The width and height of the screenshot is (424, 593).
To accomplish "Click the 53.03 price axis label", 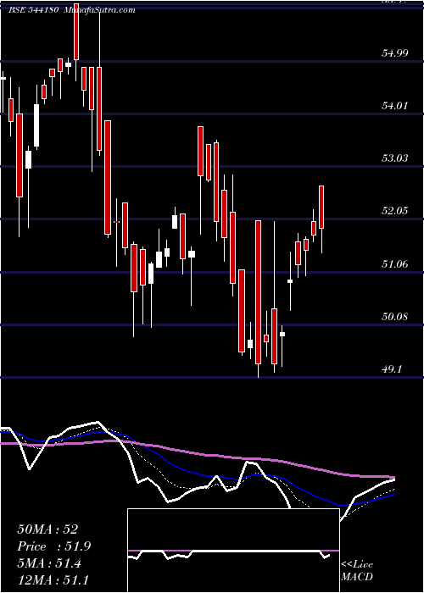I will [x=395, y=158].
